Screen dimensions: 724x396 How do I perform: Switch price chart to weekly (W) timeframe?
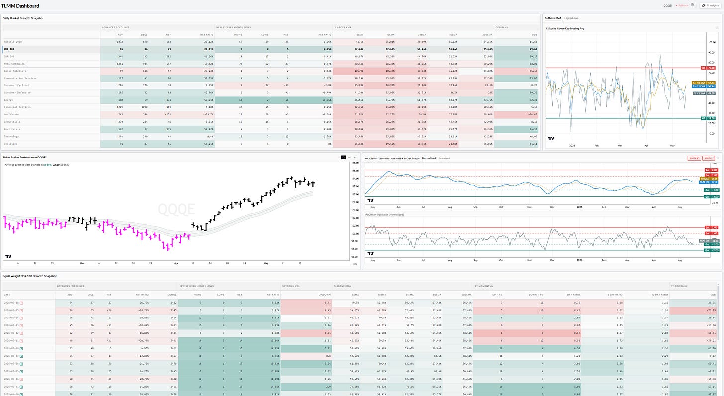pyautogui.click(x=349, y=157)
